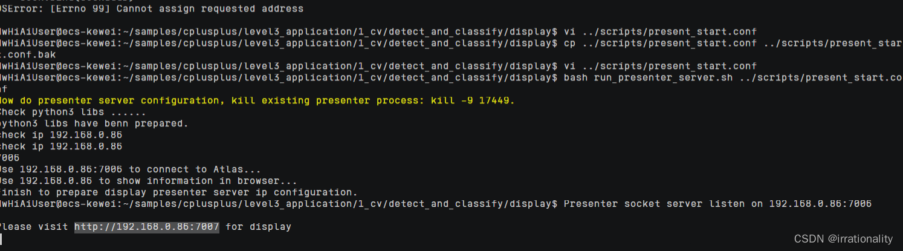Image resolution: width=903 pixels, height=251 pixels.
Task: Click the python3 libs have benn prepared line
Action: (94, 123)
